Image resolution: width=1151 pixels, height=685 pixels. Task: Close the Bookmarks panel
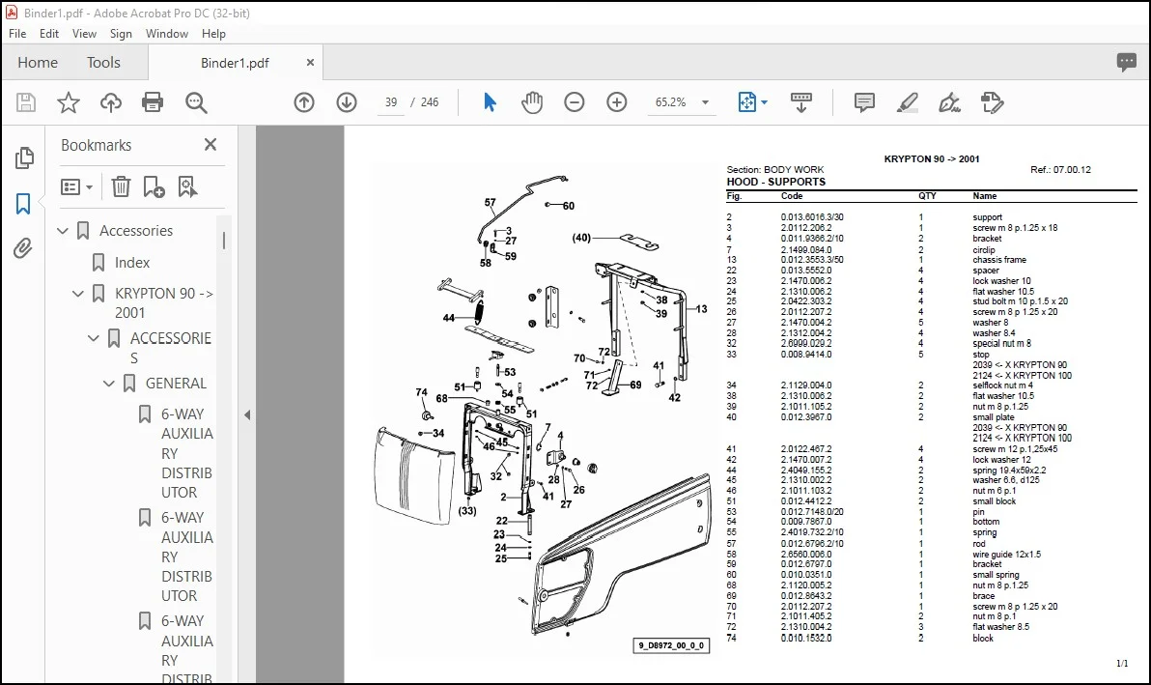pos(211,145)
